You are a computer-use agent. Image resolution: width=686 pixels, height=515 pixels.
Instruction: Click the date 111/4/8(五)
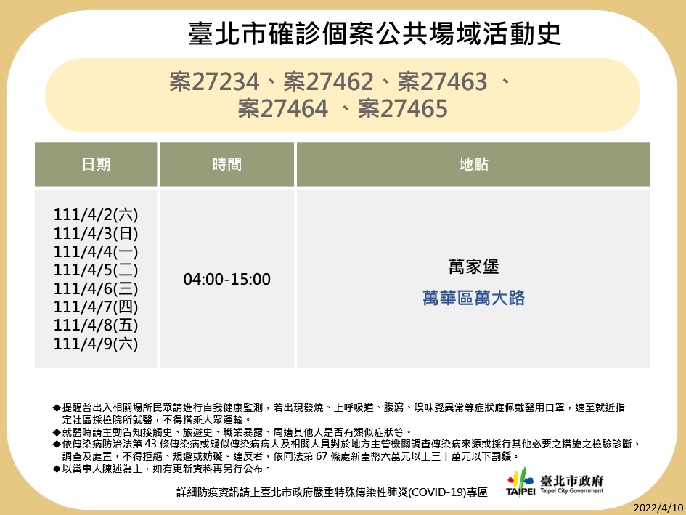(x=96, y=325)
